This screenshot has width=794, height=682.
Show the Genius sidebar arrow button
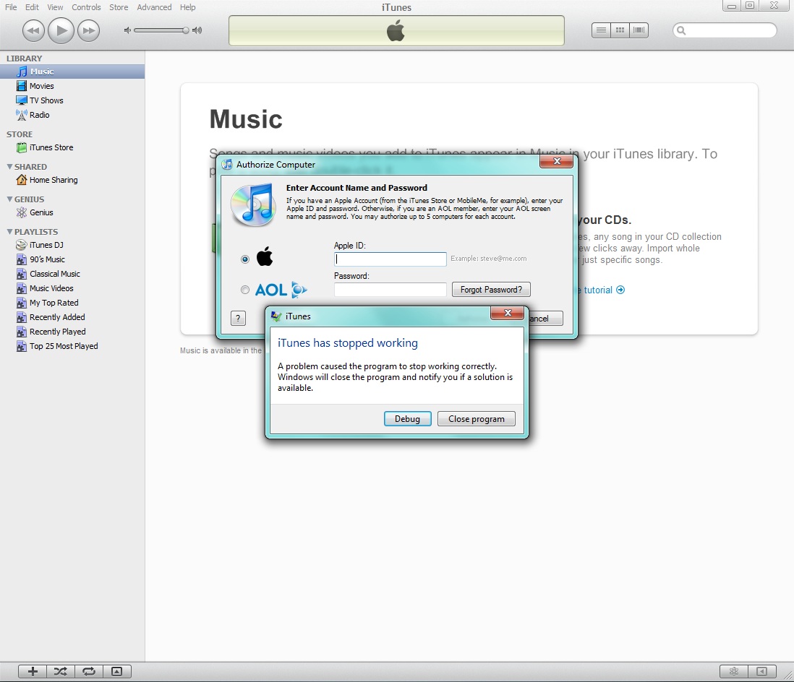coord(761,671)
